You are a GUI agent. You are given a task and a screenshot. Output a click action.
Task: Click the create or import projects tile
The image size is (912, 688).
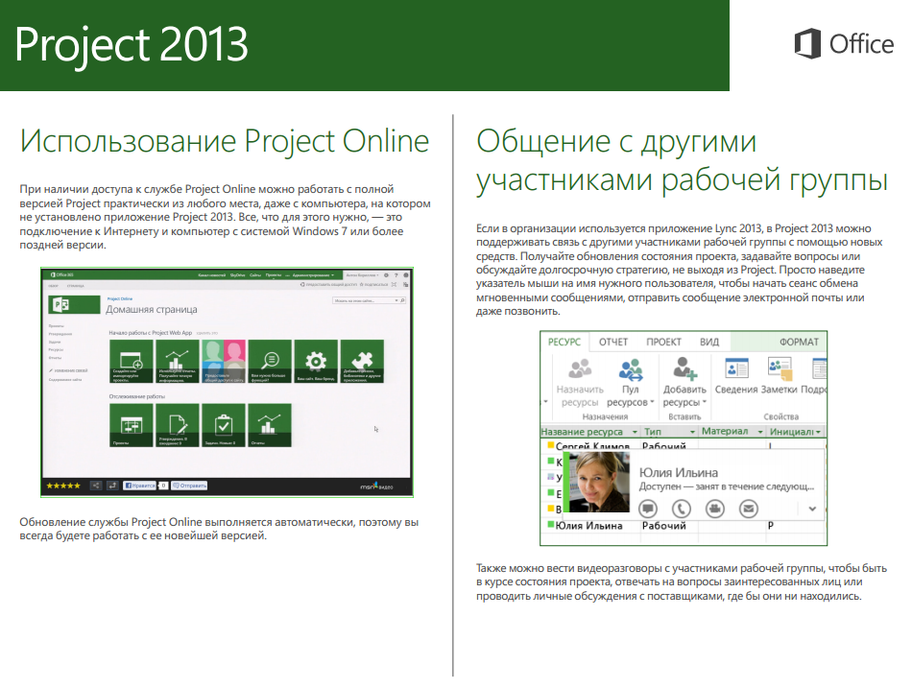click(x=131, y=361)
